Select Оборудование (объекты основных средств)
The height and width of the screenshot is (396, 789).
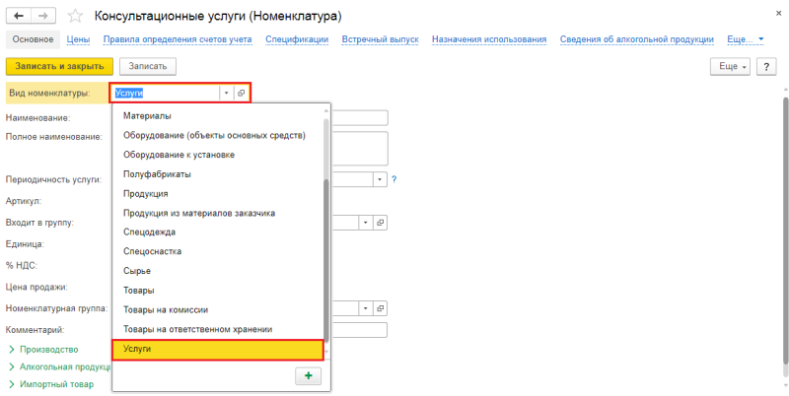(217, 135)
